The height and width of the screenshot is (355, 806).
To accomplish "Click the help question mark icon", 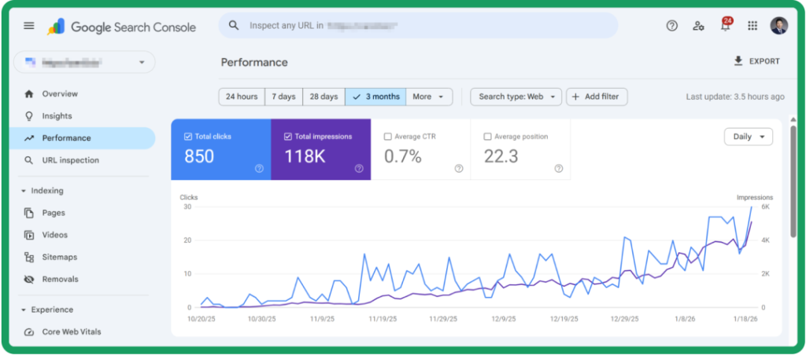I will coord(671,26).
